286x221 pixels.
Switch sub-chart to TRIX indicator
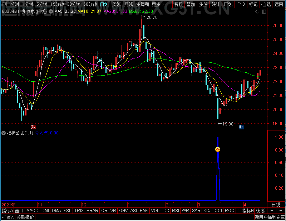pyautogui.click(x=79, y=211)
